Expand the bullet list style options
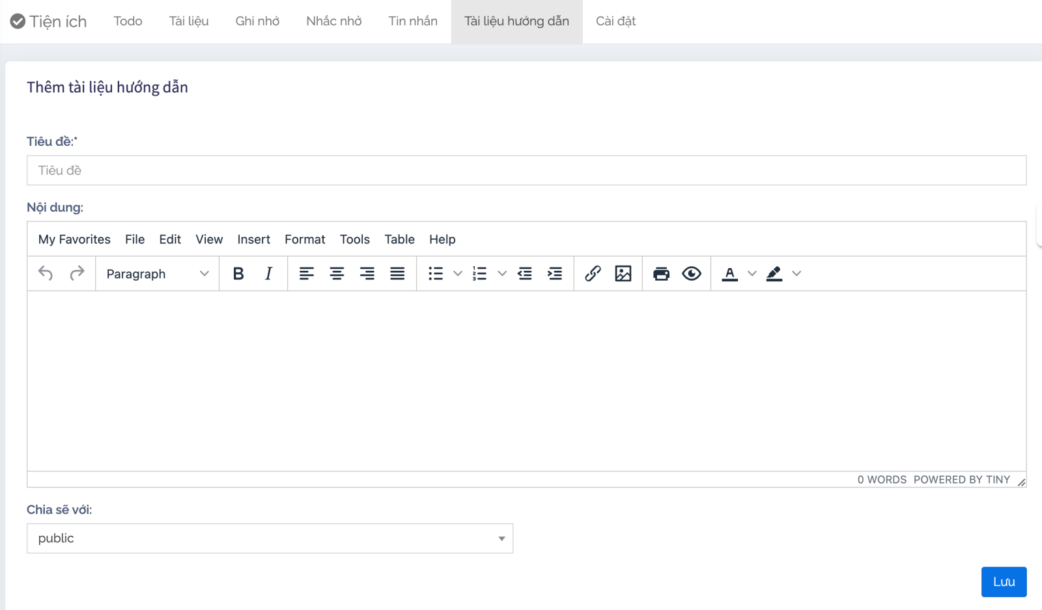The image size is (1042, 610). click(x=458, y=273)
